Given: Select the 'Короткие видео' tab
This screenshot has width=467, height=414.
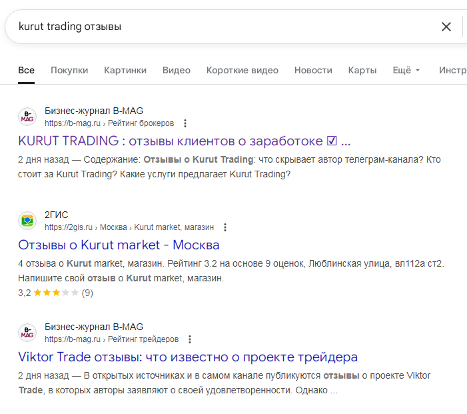Looking at the screenshot, I should [x=242, y=70].
